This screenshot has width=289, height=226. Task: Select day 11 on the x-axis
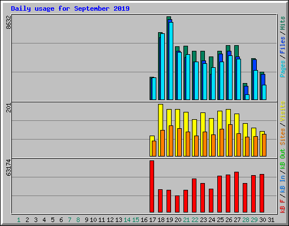point(102,220)
